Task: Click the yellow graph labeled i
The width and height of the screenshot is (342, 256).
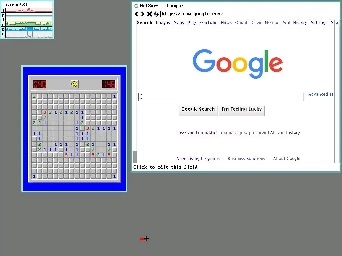Action: coord(29,20)
